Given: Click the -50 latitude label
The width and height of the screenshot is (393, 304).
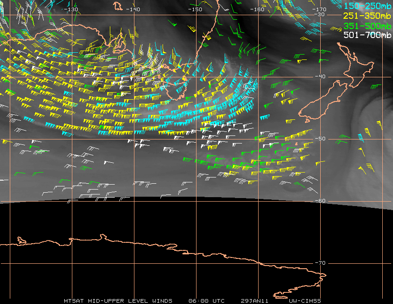Looking at the screenshot, I should tap(320, 139).
